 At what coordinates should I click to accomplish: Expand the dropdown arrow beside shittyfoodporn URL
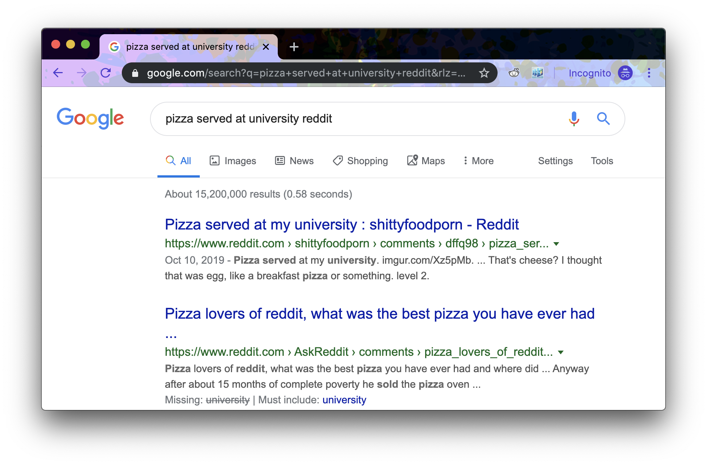pyautogui.click(x=556, y=244)
